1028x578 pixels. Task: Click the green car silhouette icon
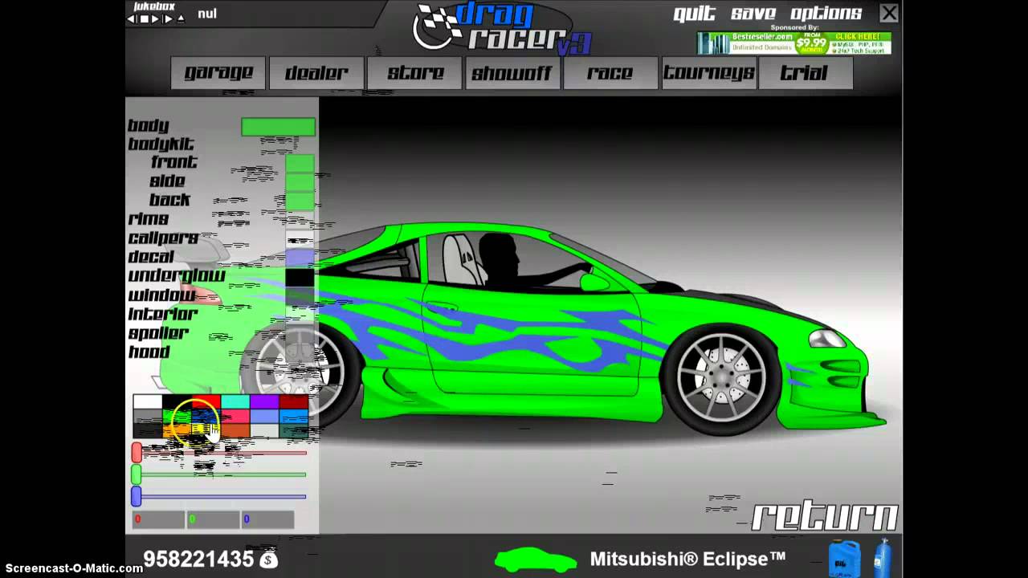(x=536, y=560)
